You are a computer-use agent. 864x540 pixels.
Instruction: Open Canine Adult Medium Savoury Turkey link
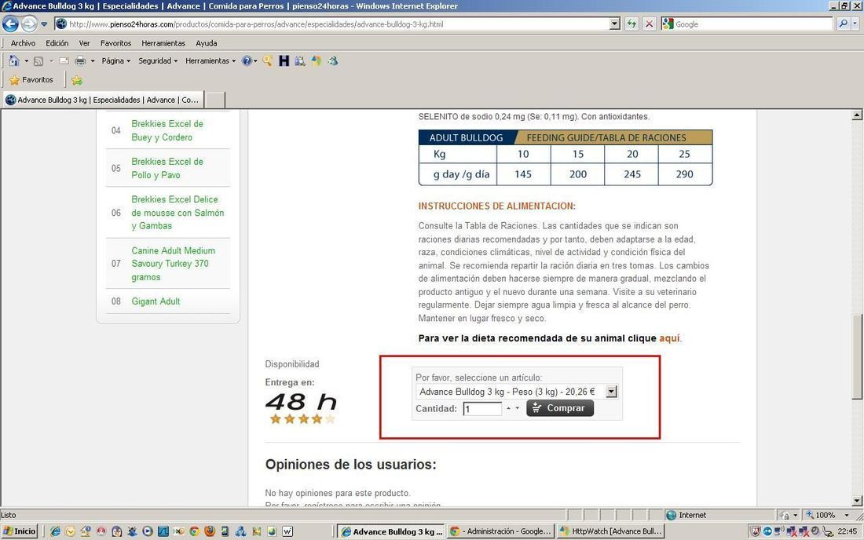click(x=173, y=264)
